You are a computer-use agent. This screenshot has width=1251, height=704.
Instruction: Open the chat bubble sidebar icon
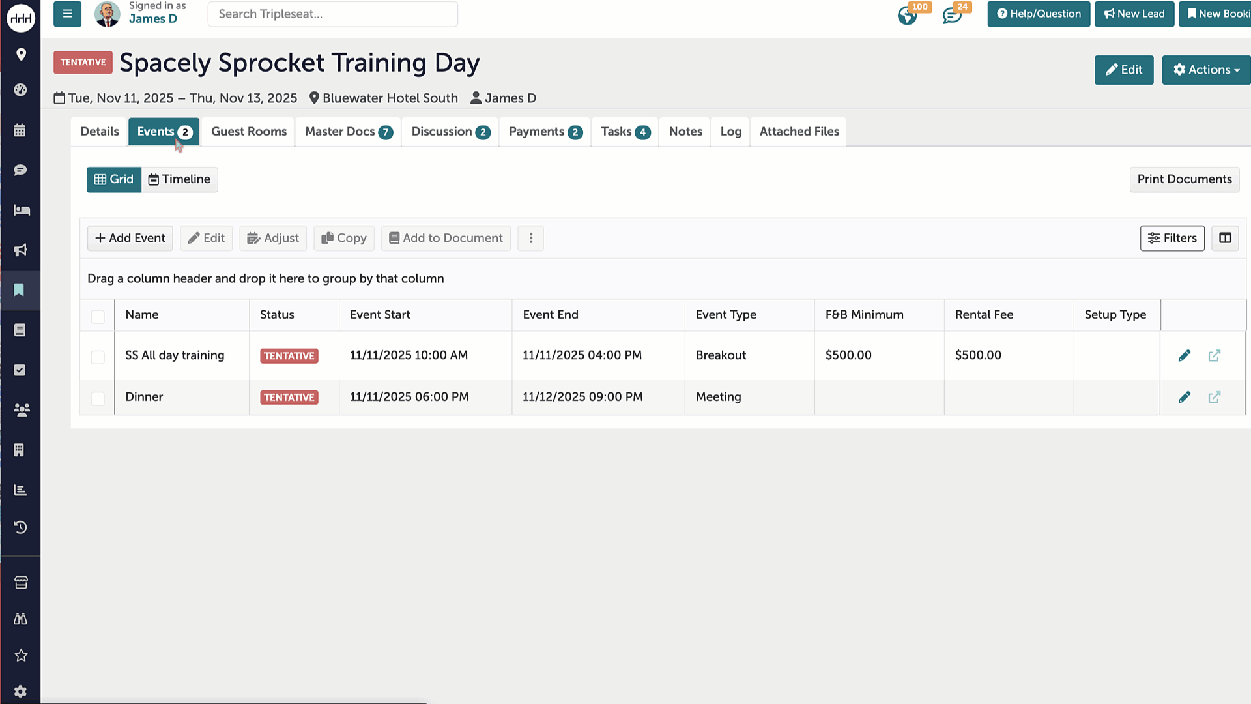coord(20,170)
